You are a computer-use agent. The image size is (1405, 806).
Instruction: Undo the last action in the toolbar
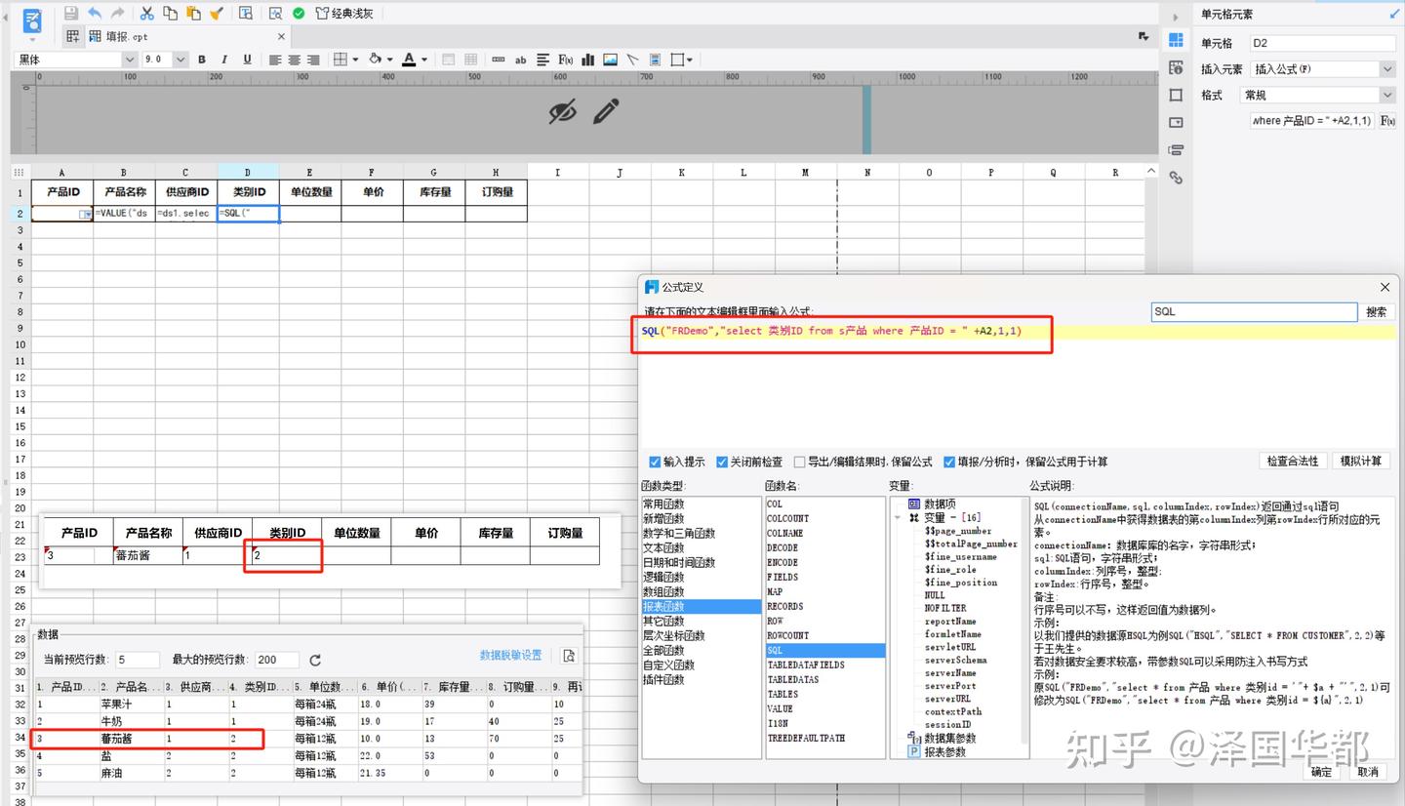click(95, 13)
